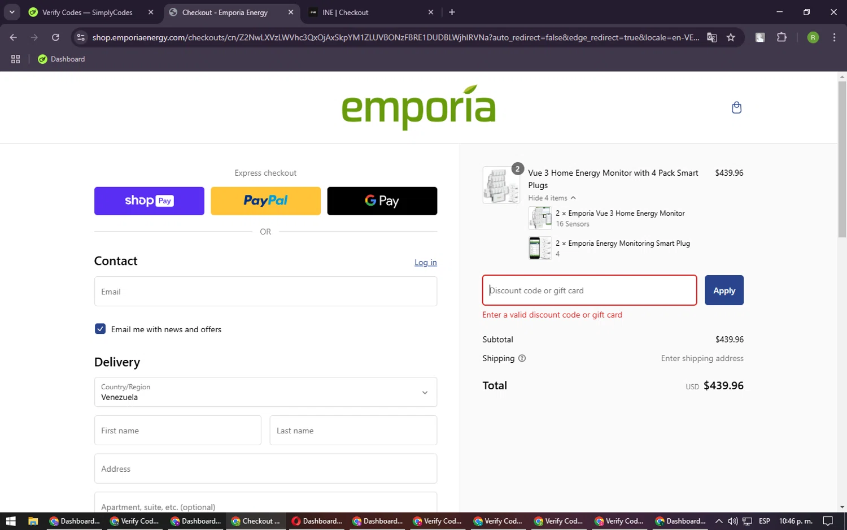Select the Checkout - Emporia Energy tab

pos(225,12)
